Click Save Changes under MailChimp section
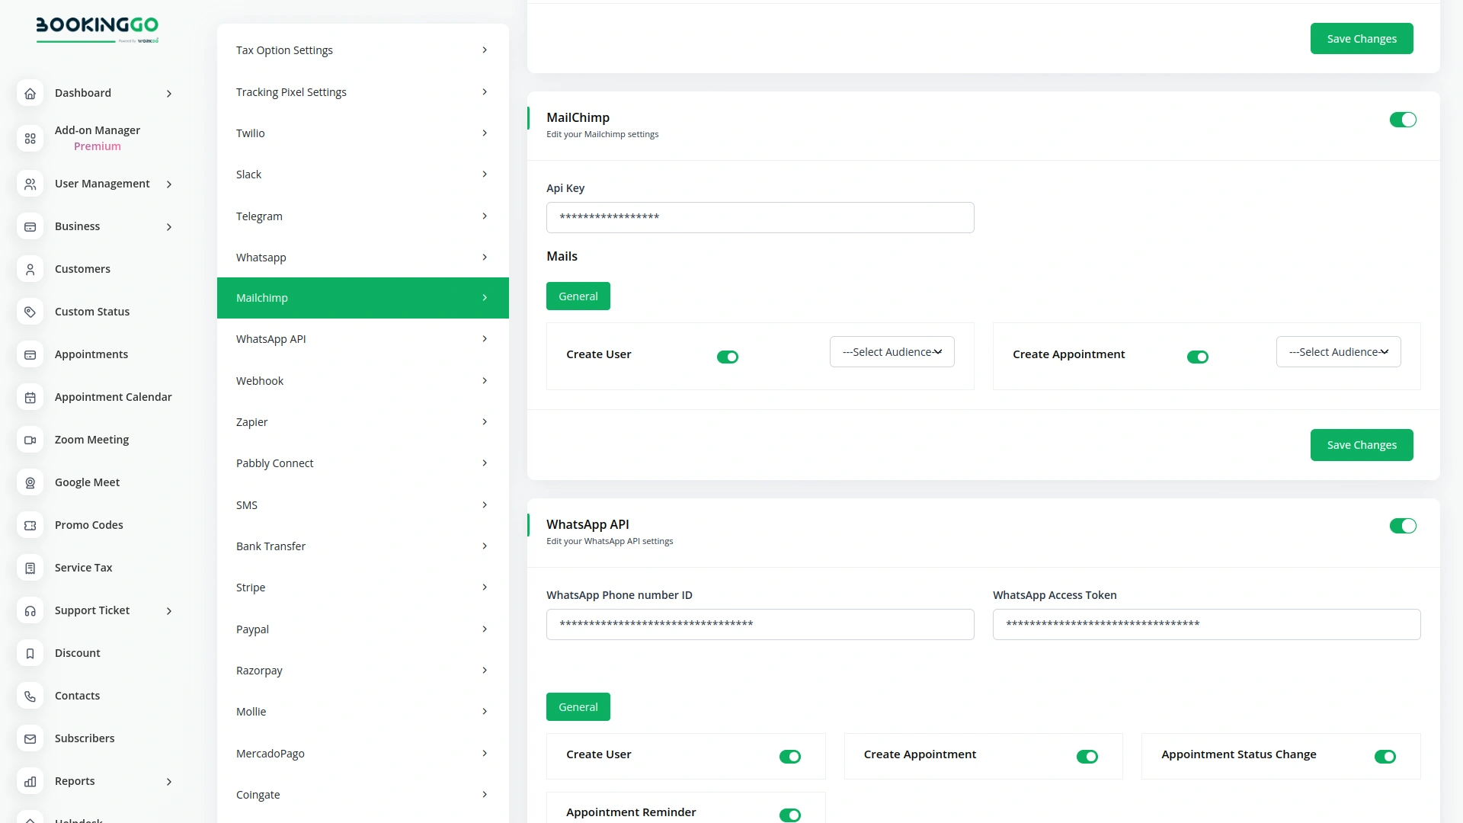 [x=1362, y=444]
